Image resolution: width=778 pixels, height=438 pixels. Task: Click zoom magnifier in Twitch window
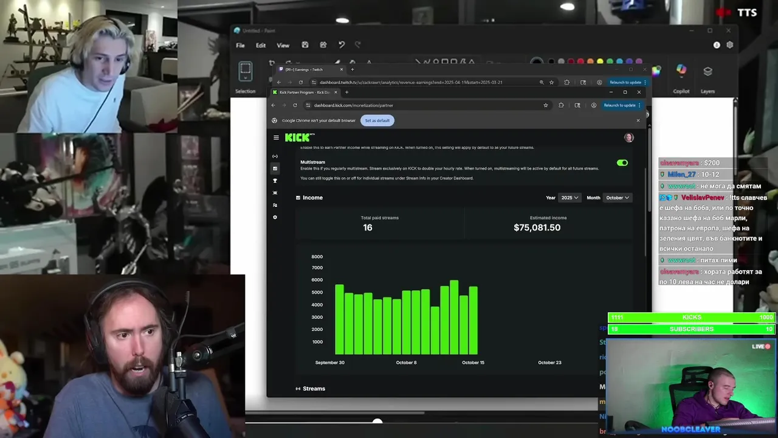(542, 82)
